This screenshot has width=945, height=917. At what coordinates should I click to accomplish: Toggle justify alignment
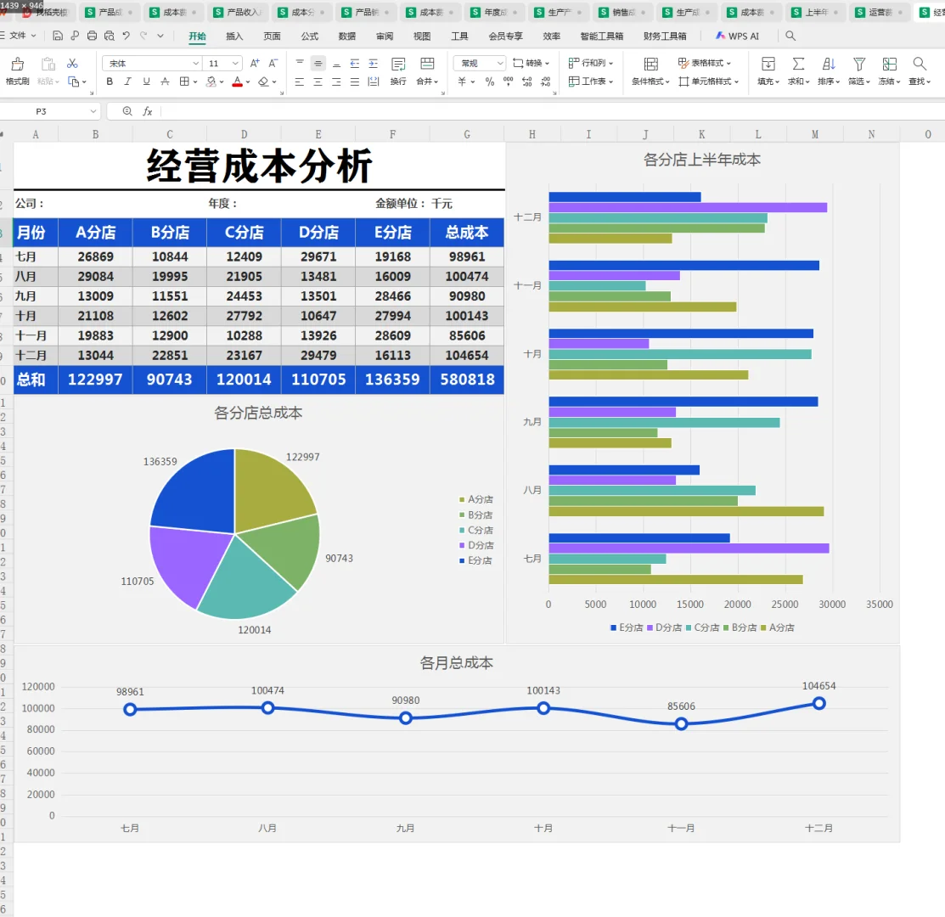pyautogui.click(x=355, y=82)
